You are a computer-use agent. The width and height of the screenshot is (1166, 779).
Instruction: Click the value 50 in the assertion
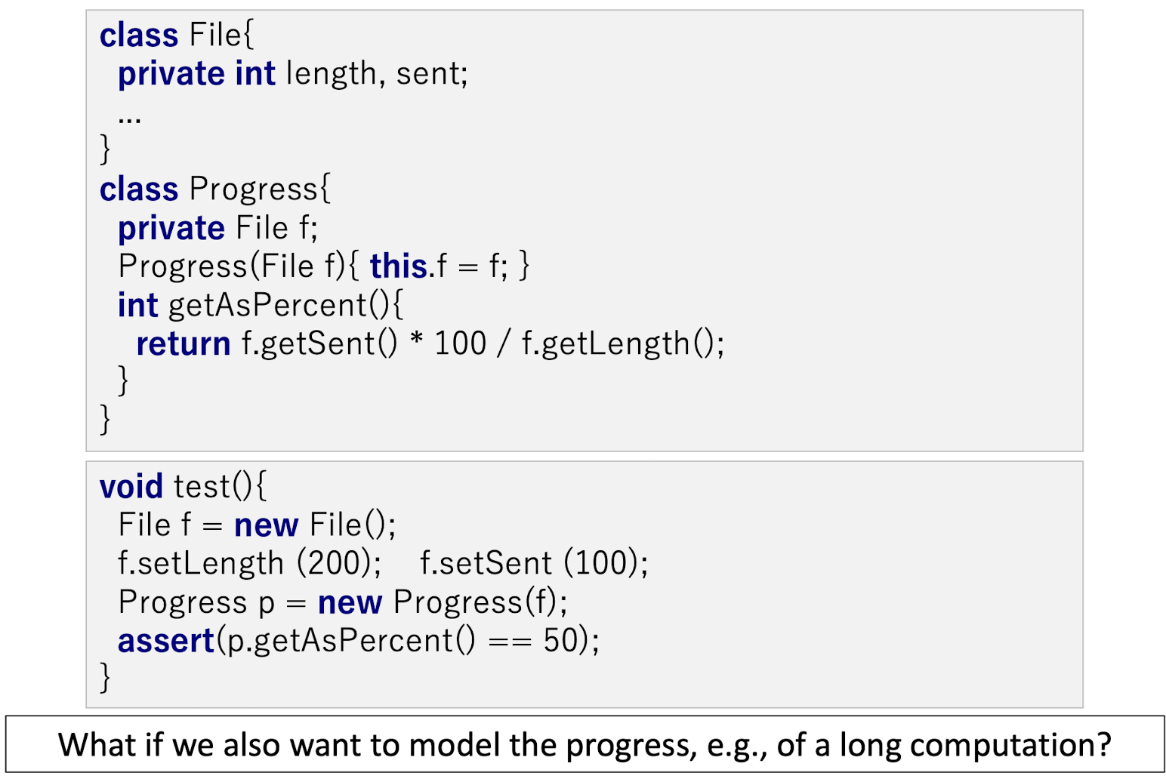[560, 641]
